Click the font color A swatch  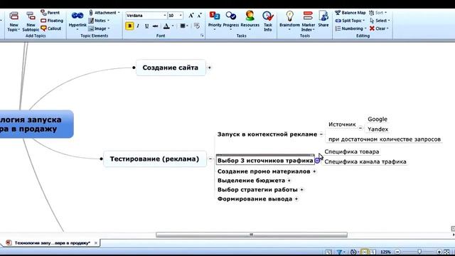(166, 26)
